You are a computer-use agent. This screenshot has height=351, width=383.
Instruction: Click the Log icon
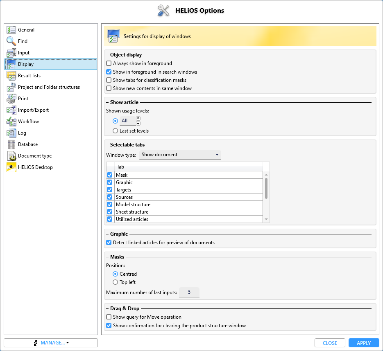(11, 133)
